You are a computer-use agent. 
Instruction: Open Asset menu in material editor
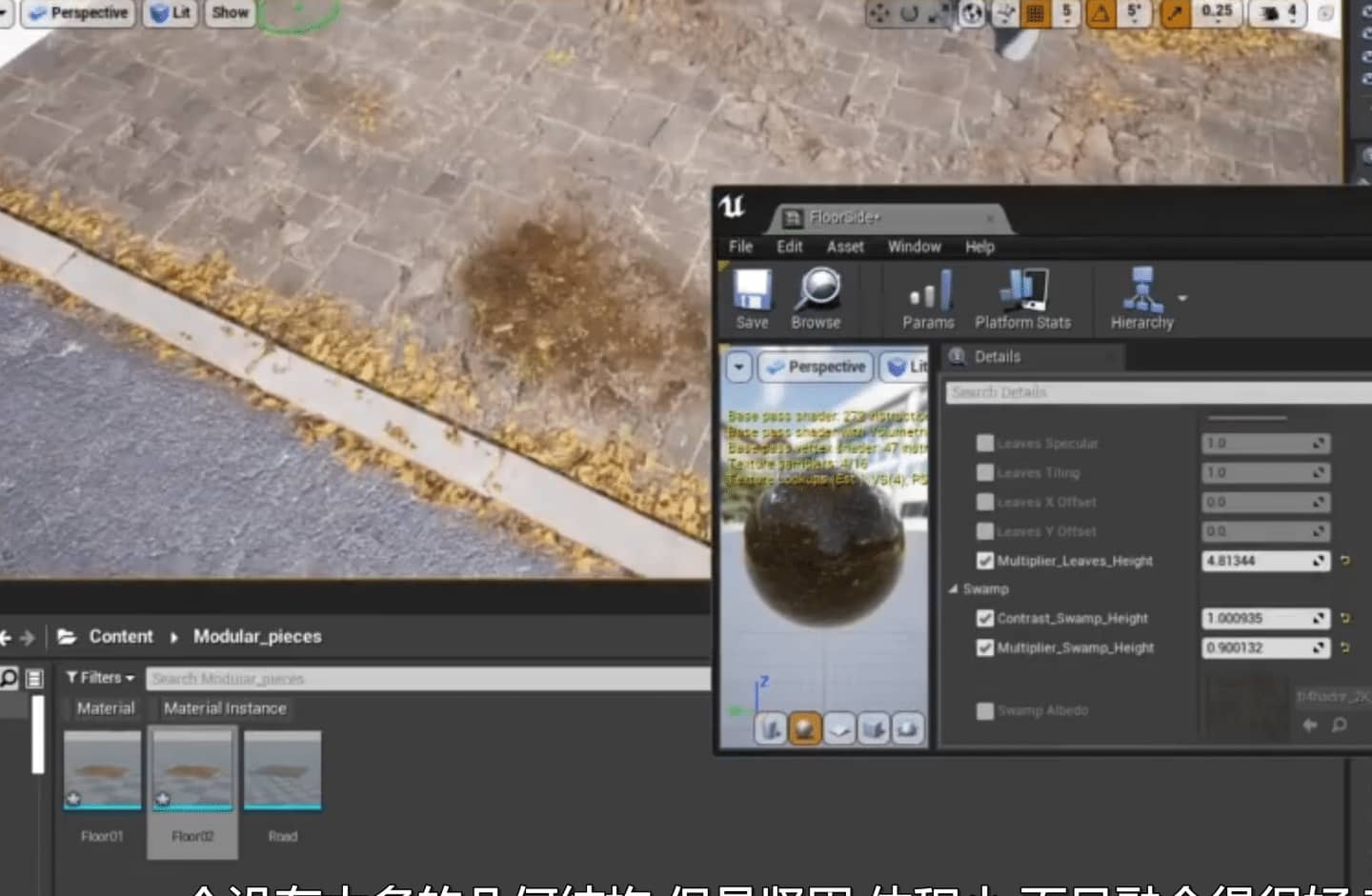point(845,247)
